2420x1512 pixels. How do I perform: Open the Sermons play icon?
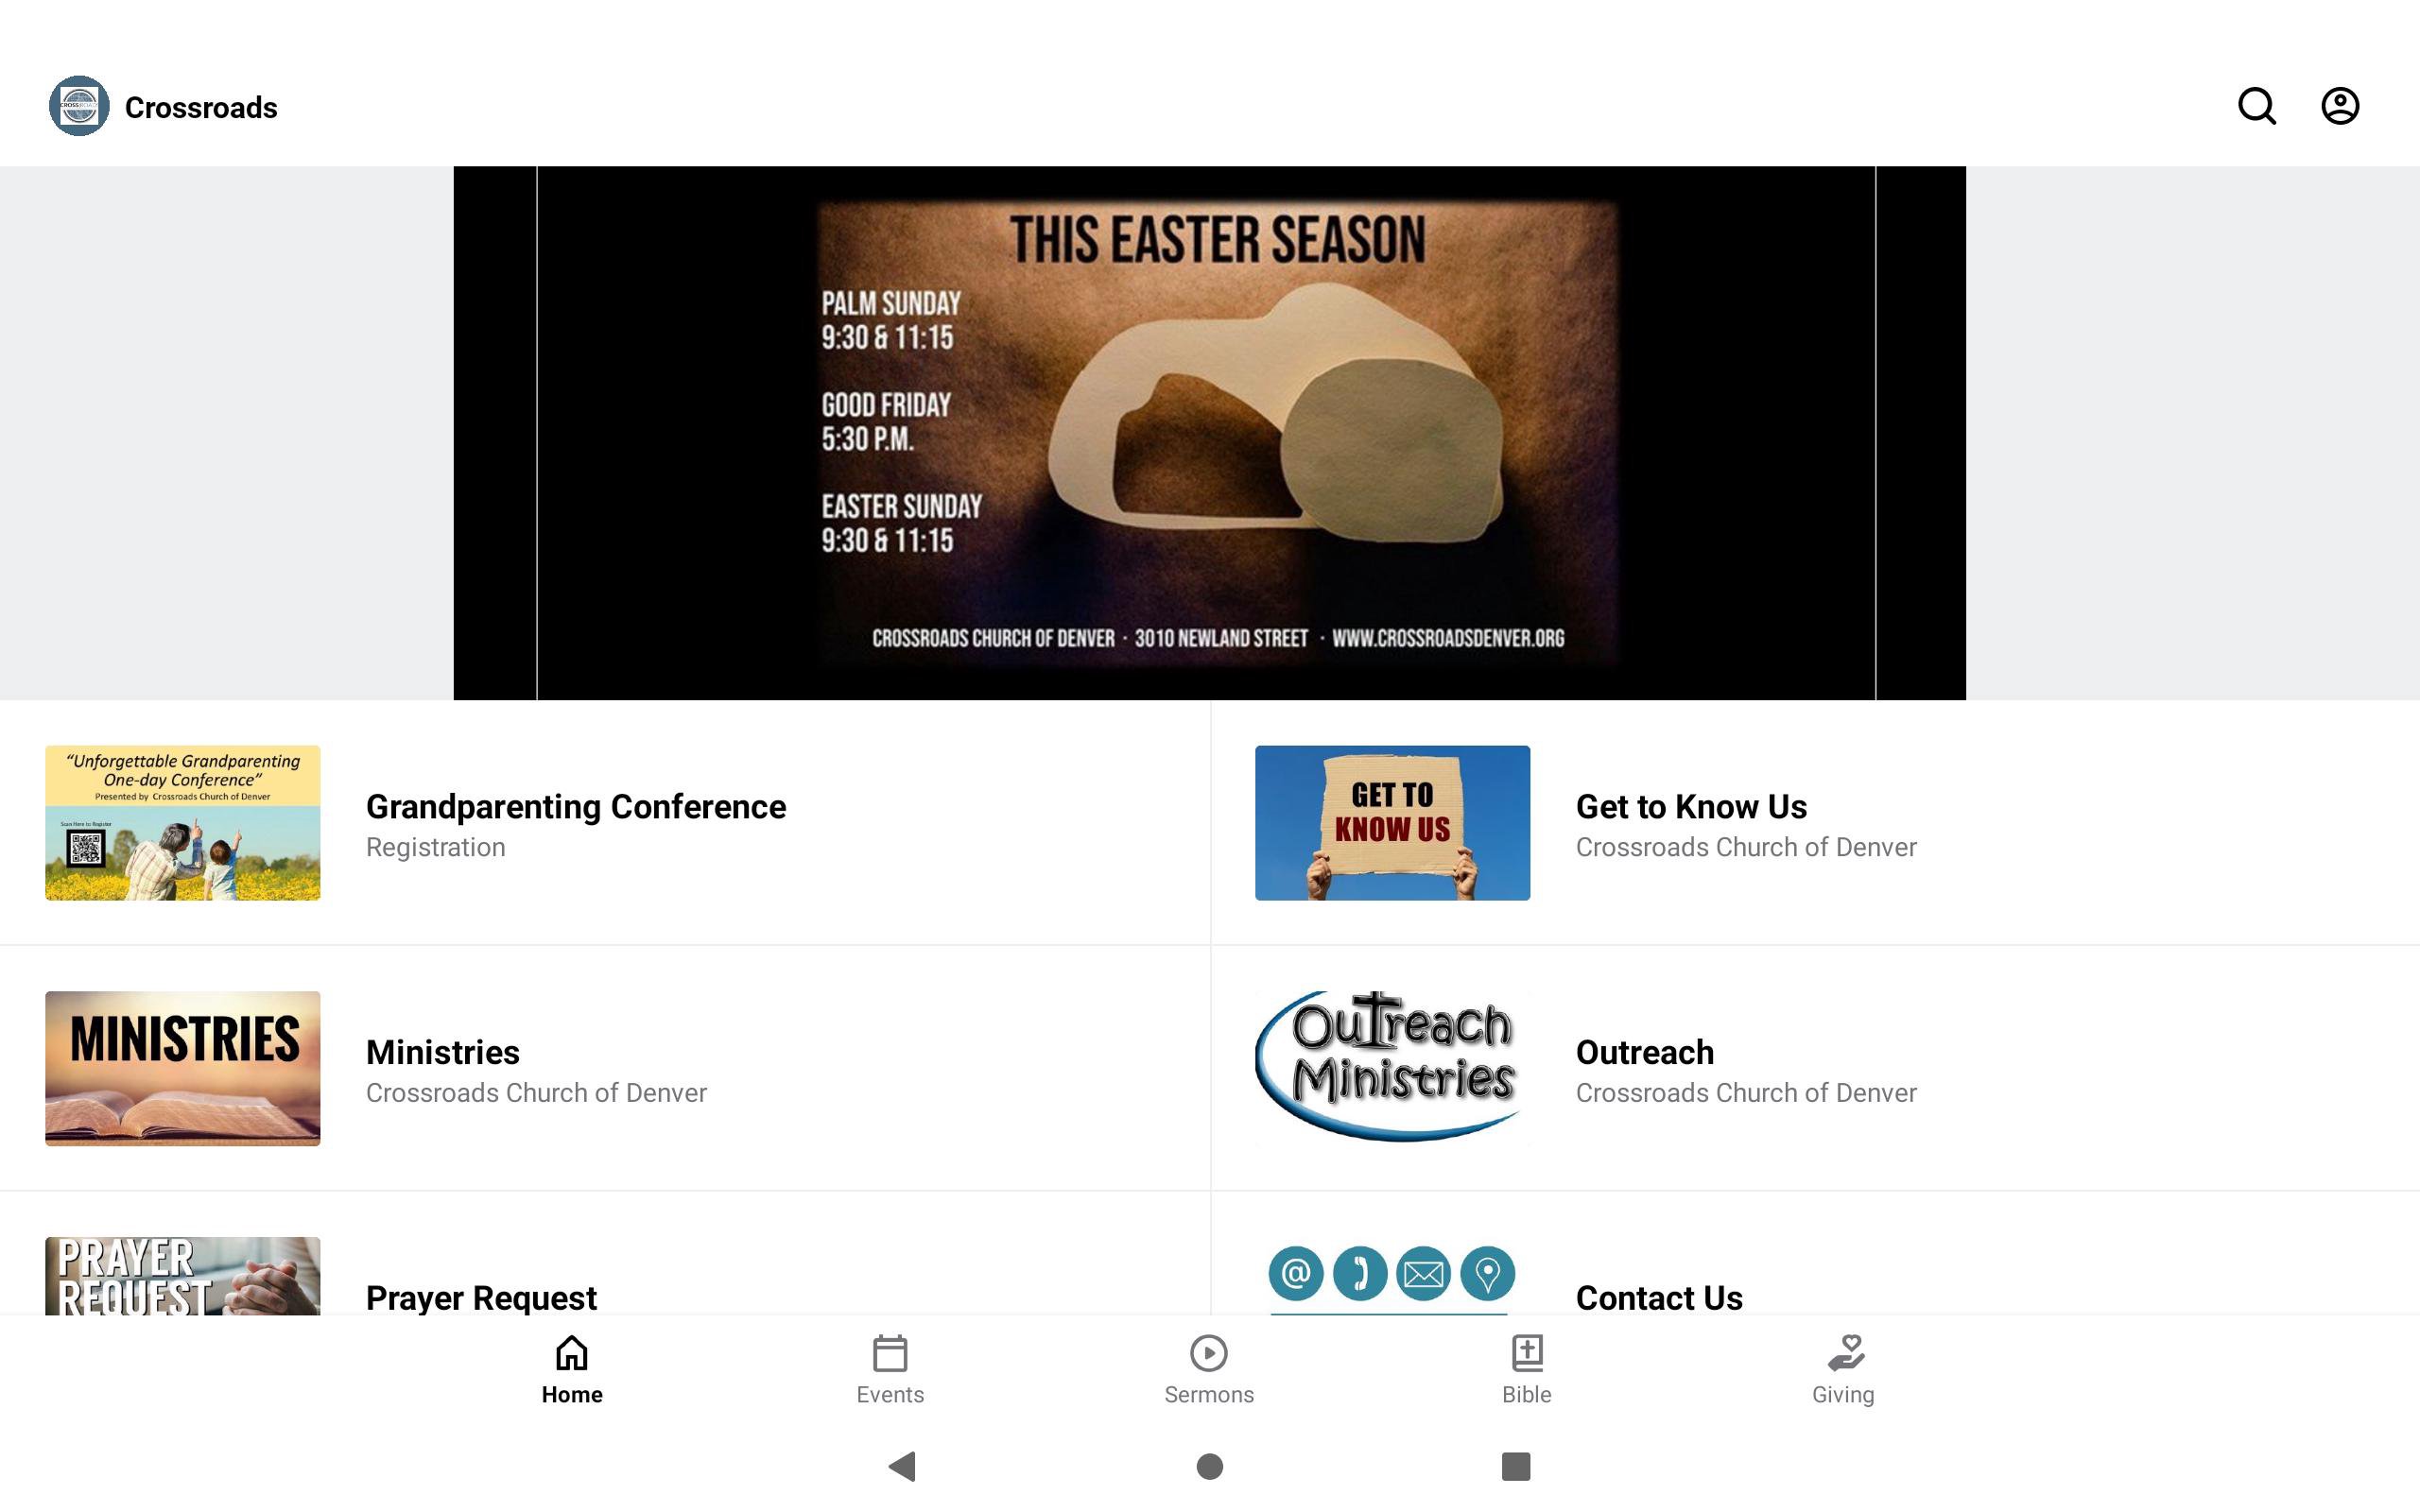(1208, 1353)
